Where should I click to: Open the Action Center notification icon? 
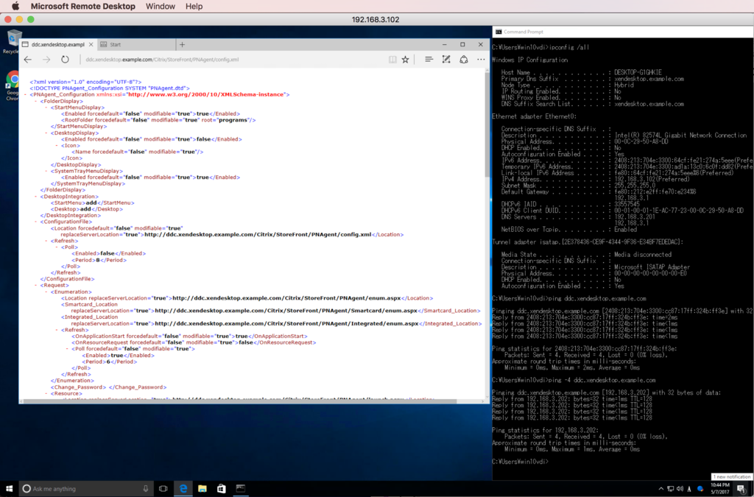point(742,489)
